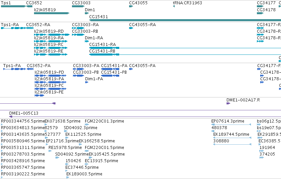
Task: Select the l(2)k05819 gene arrow
Action: [52, 13]
